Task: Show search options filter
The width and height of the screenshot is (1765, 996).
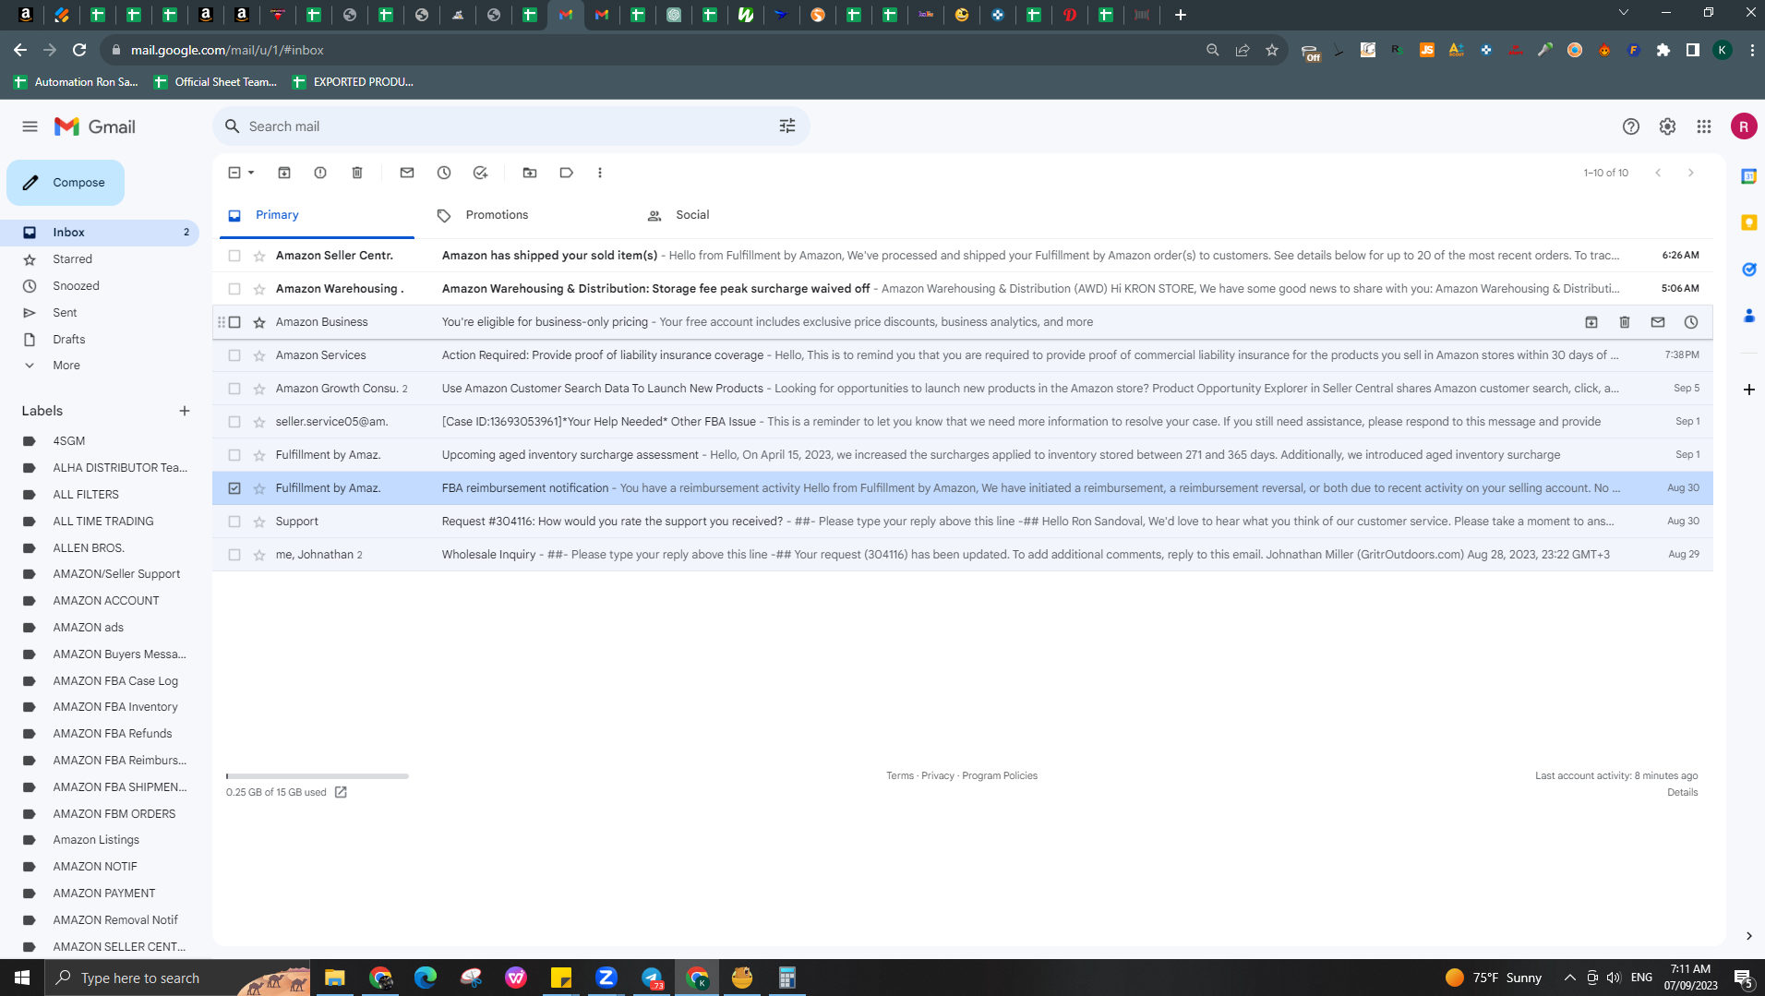Action: click(x=787, y=126)
